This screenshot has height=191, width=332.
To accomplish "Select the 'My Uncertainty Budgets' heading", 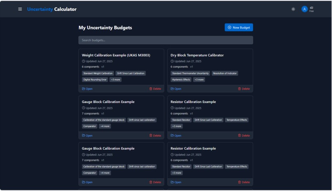I will click(105, 28).
